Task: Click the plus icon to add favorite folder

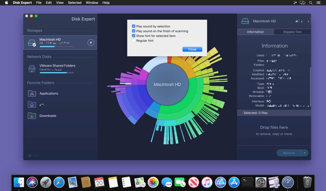Action: click(x=30, y=156)
